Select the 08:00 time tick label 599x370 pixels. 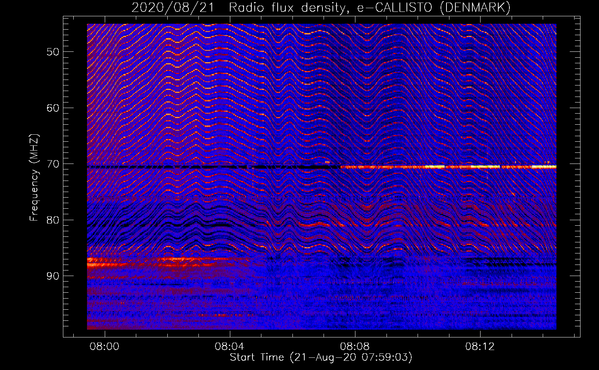pyautogui.click(x=105, y=347)
